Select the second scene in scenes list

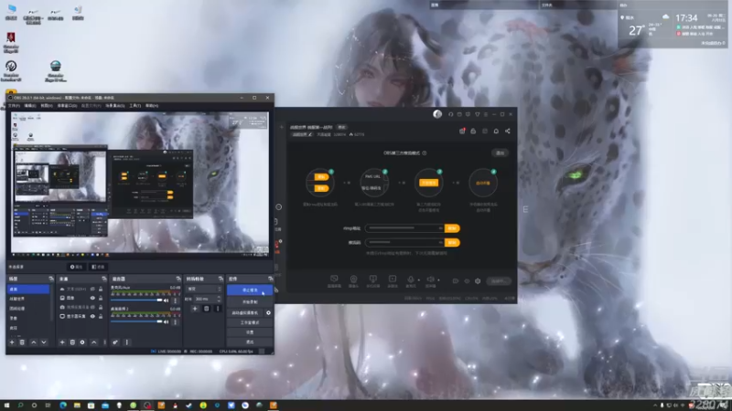(29, 299)
